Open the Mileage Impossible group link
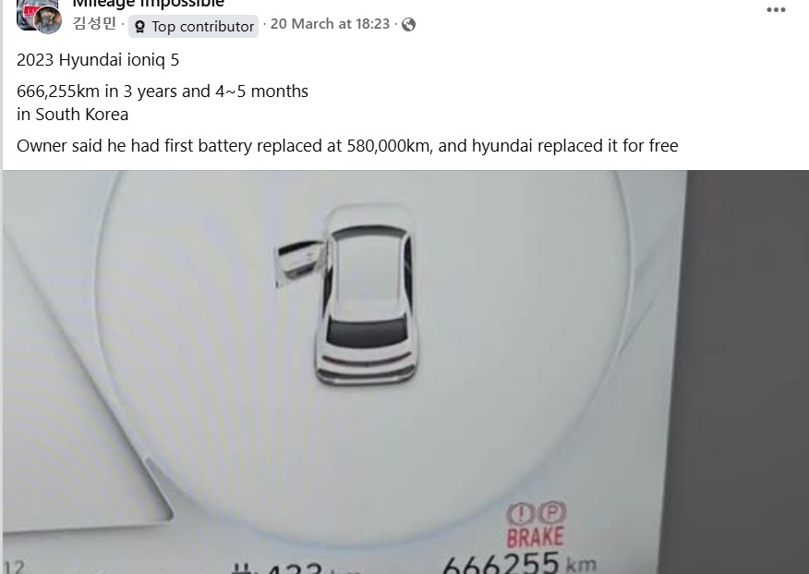 point(148,4)
